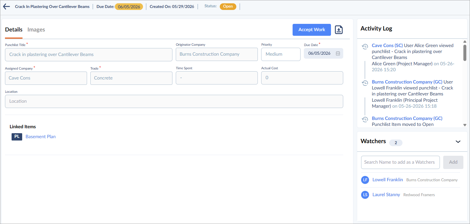Click 'Redwood Framers' company text
This screenshot has width=470, height=224.
click(x=419, y=195)
